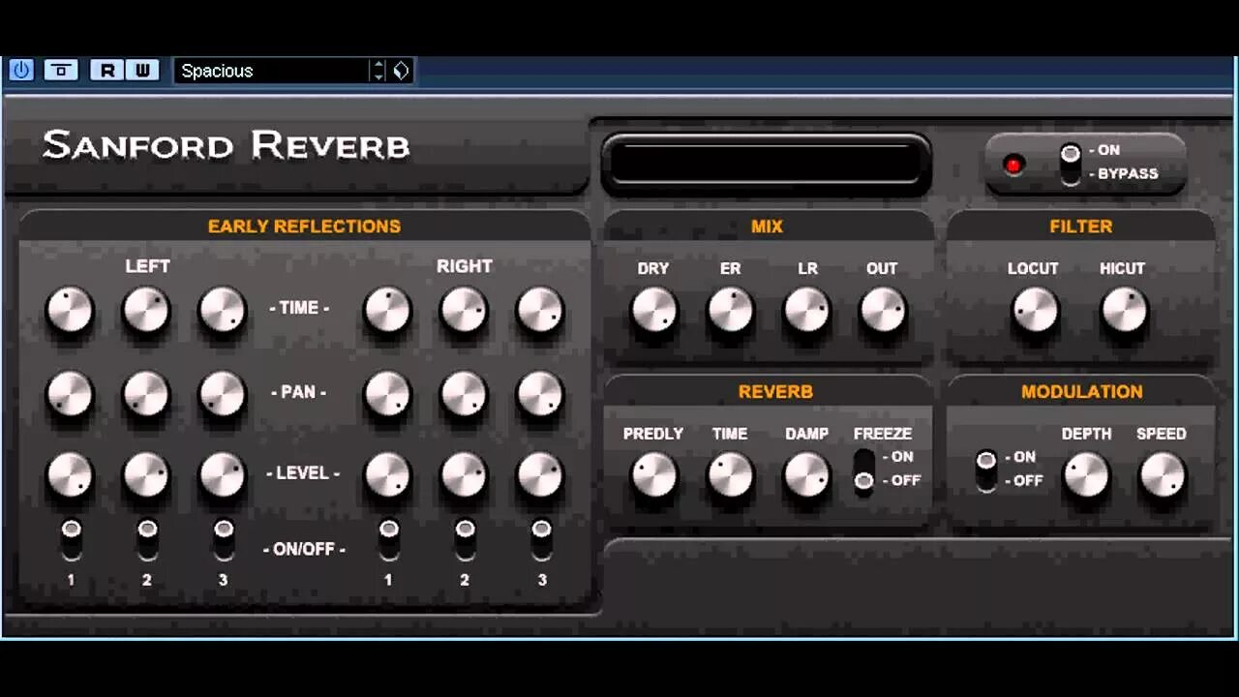Click Right tap 1 LEVEL knob
The height and width of the screenshot is (697, 1239).
coord(387,475)
